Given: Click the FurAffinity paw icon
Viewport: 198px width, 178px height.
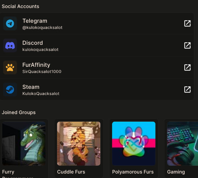Looking at the screenshot, I should pos(10,68).
